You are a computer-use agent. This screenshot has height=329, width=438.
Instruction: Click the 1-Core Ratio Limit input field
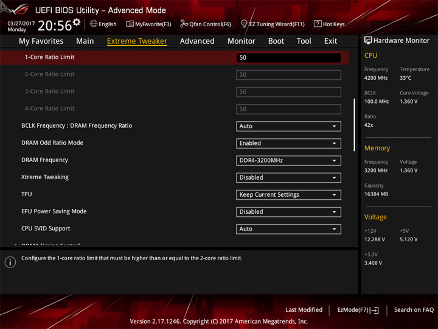click(288, 58)
